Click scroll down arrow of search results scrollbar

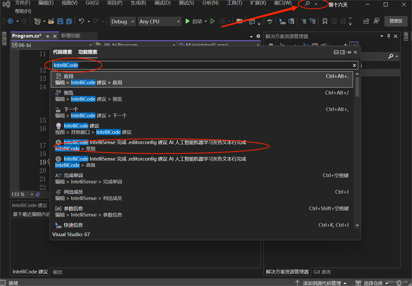[357, 225]
